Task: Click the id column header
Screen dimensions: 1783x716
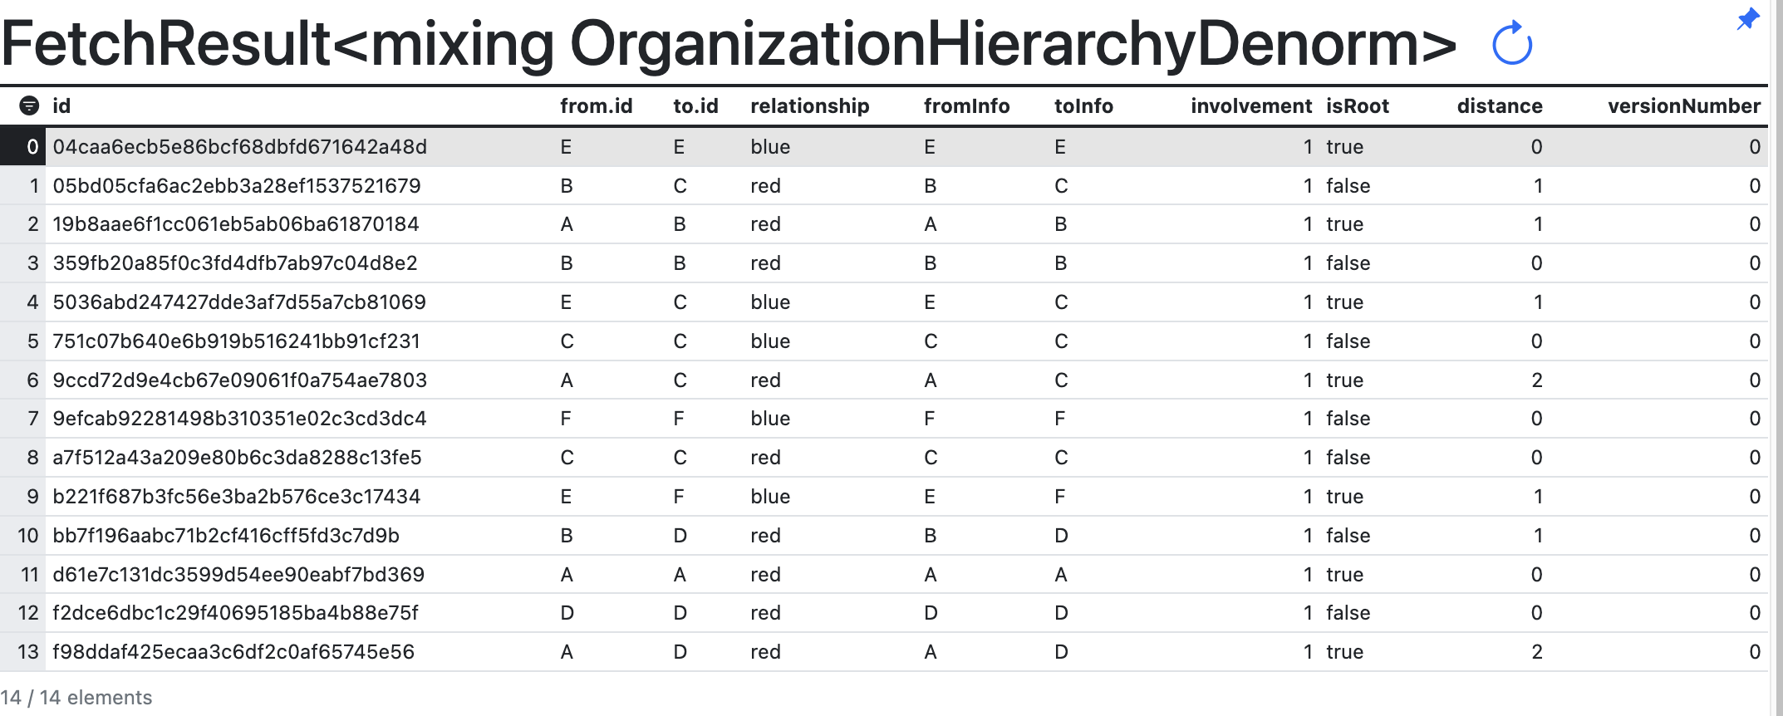Action: (61, 106)
